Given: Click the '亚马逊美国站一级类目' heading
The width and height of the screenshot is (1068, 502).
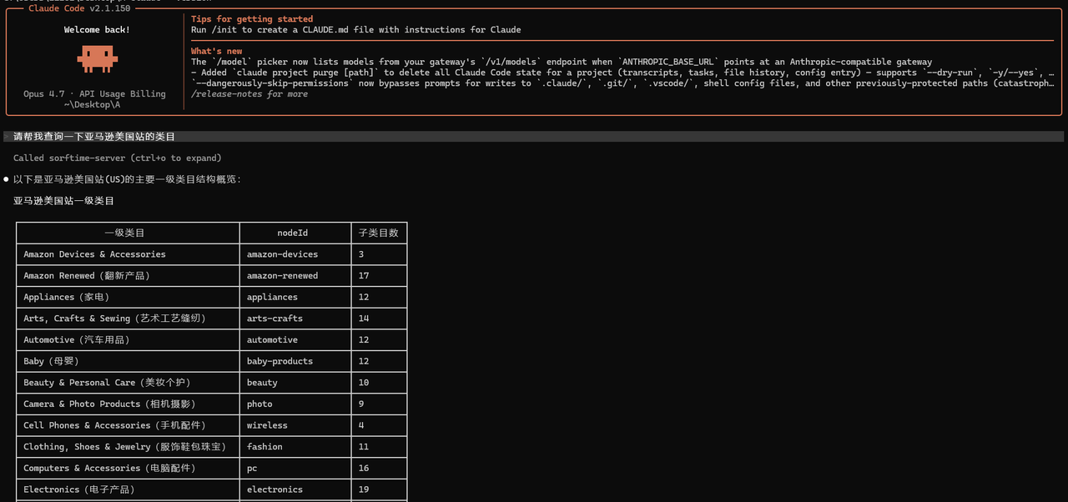Looking at the screenshot, I should coord(63,201).
